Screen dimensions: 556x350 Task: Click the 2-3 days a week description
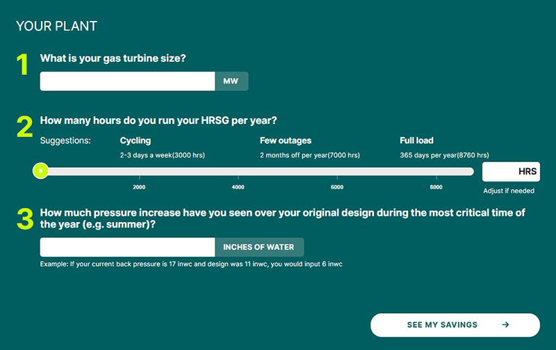(162, 154)
